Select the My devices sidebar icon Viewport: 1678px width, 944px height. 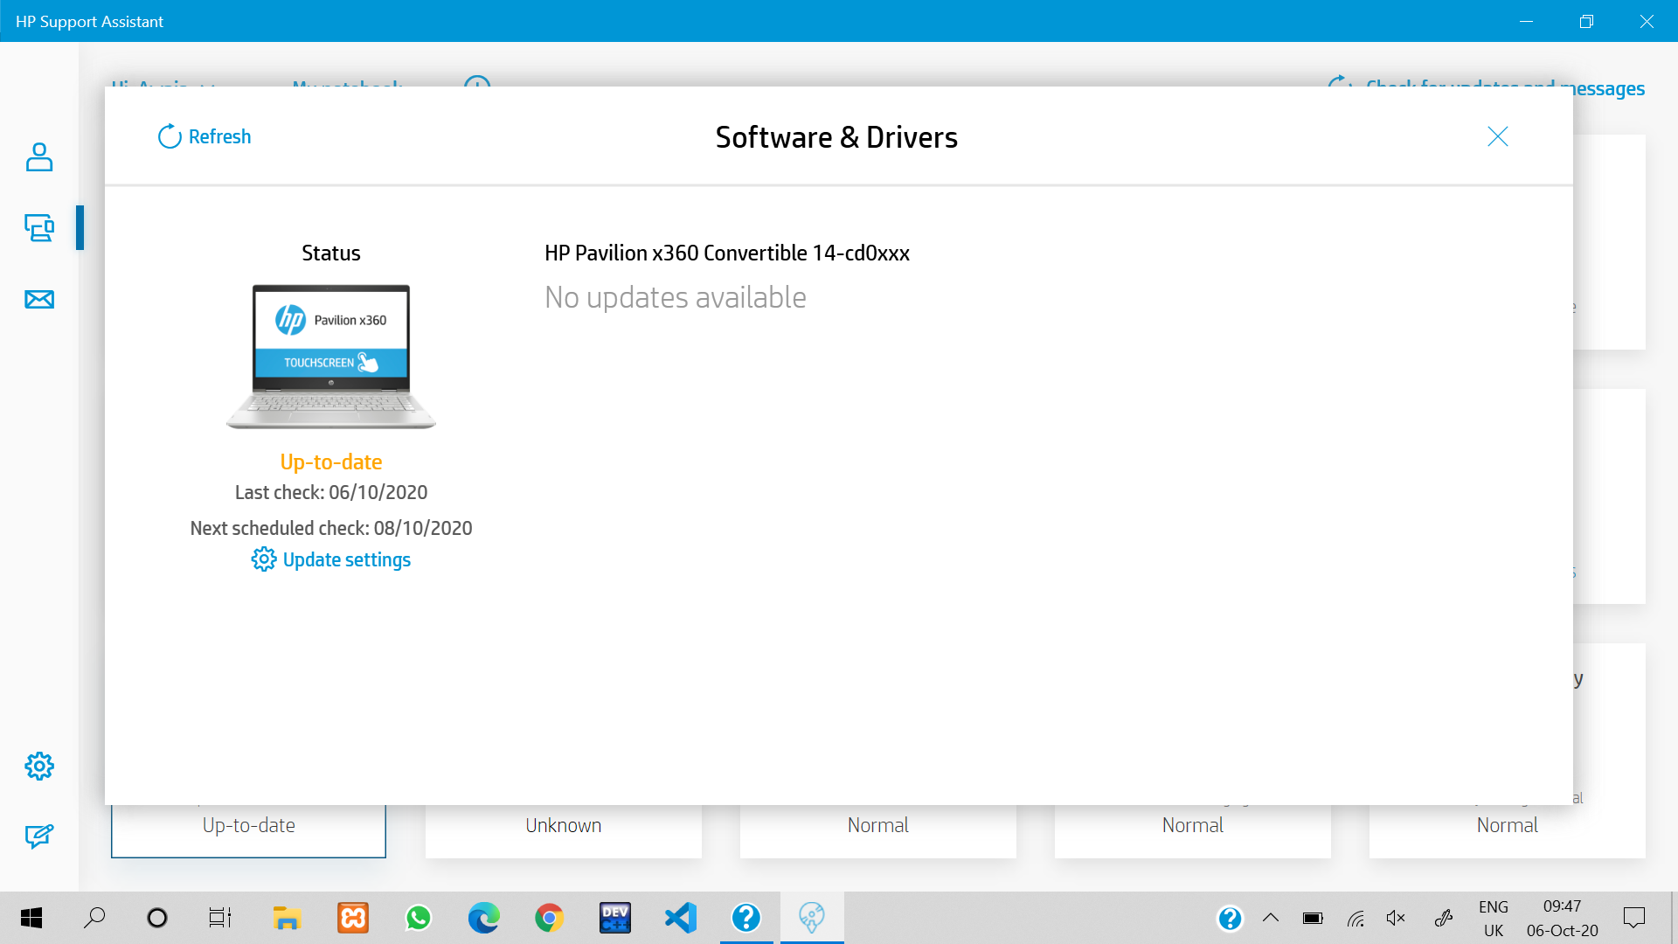39,228
